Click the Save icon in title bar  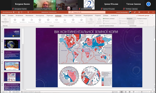pyautogui.click(x=19, y=12)
